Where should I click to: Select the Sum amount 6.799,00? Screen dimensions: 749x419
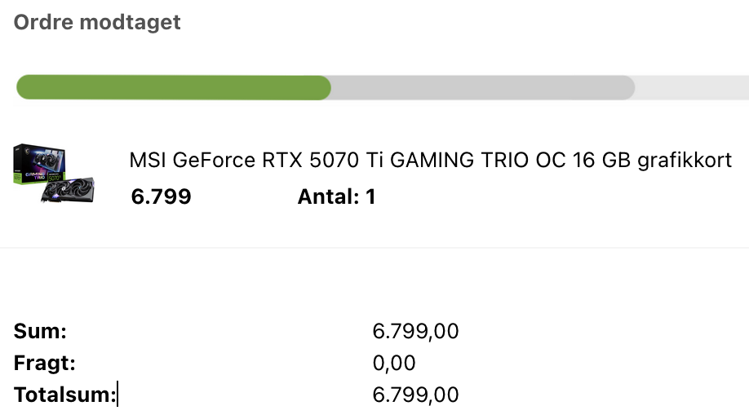coord(415,331)
